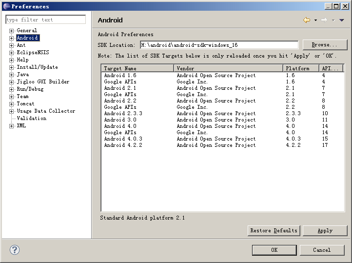Expand the Install/Update tree node

click(x=11, y=67)
